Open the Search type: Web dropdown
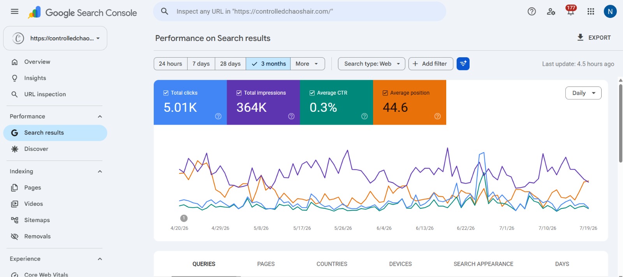 371,64
